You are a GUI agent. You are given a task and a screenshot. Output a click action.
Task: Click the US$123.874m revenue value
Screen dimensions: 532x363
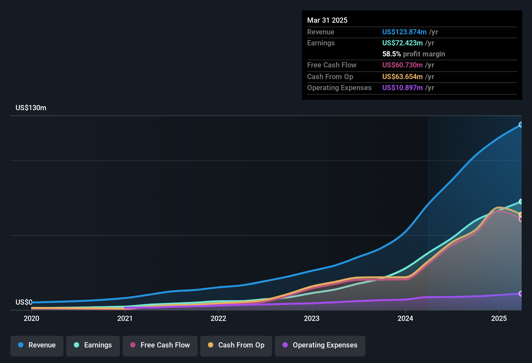click(404, 32)
